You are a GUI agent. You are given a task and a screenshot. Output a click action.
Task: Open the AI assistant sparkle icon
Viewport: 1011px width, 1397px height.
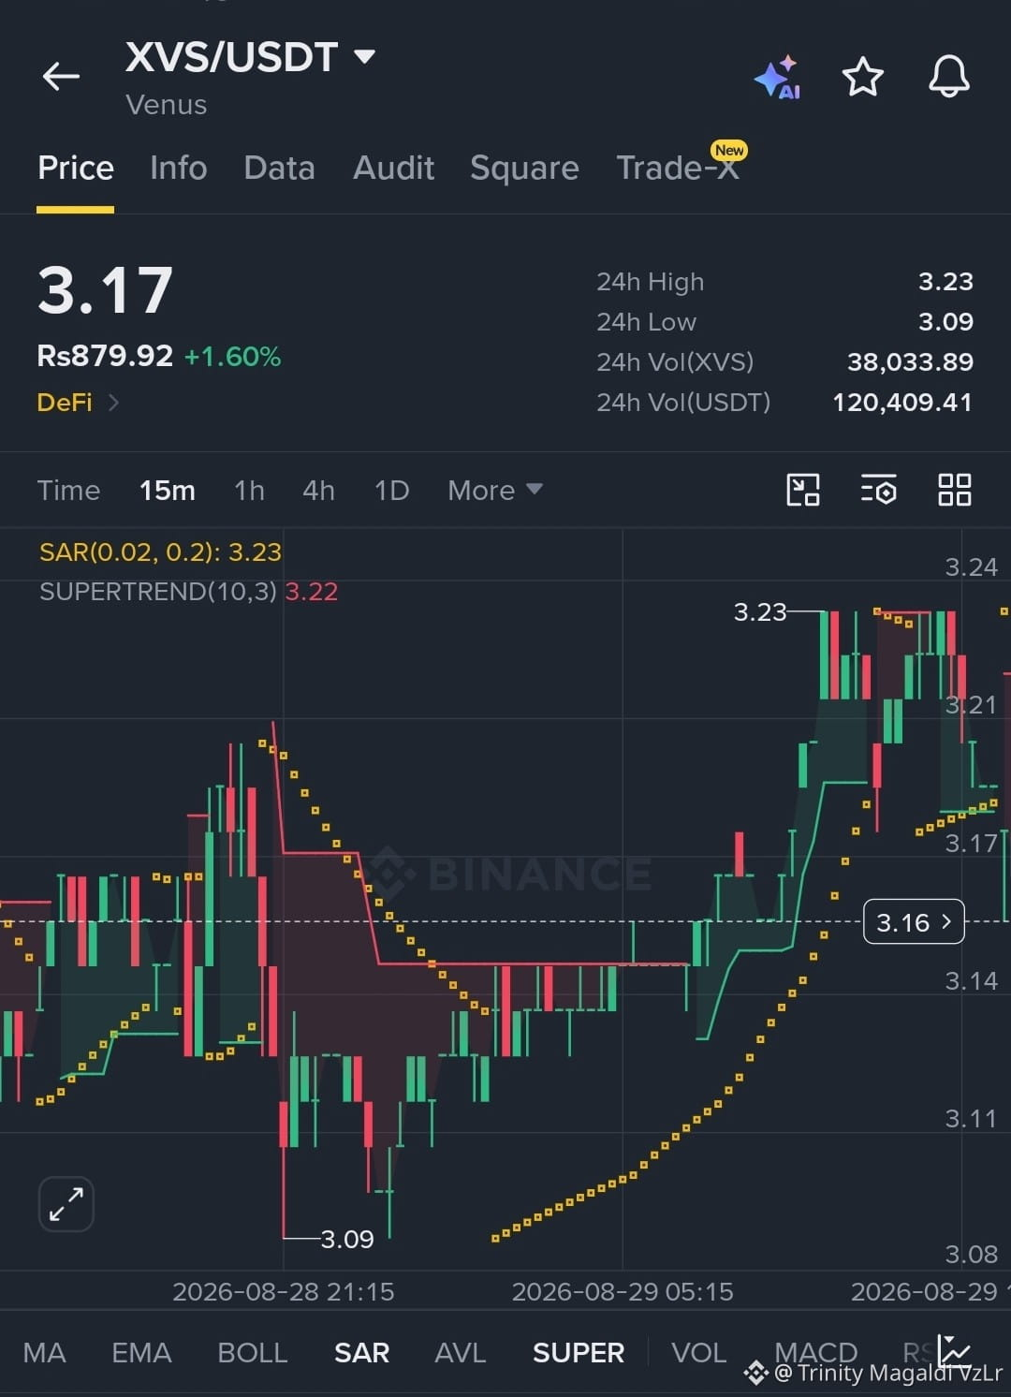pos(778,77)
